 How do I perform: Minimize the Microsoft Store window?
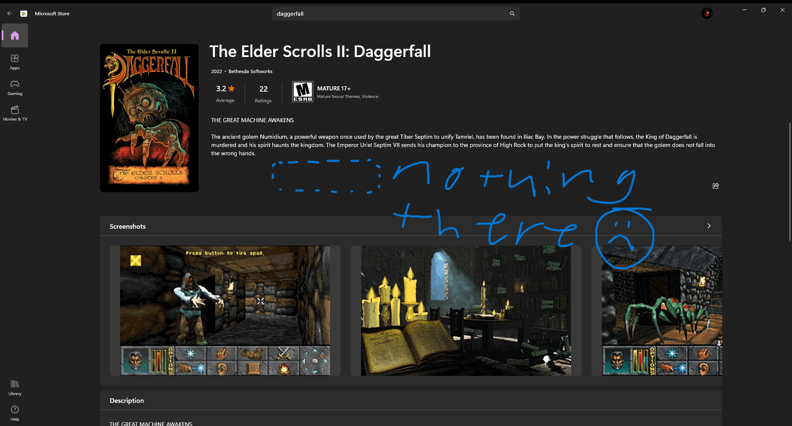pos(745,10)
